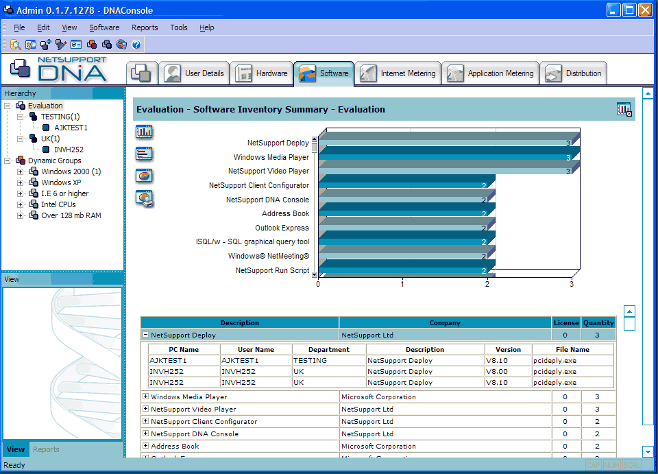
Task: Click the main pane scroll up arrow
Action: pyautogui.click(x=648, y=93)
